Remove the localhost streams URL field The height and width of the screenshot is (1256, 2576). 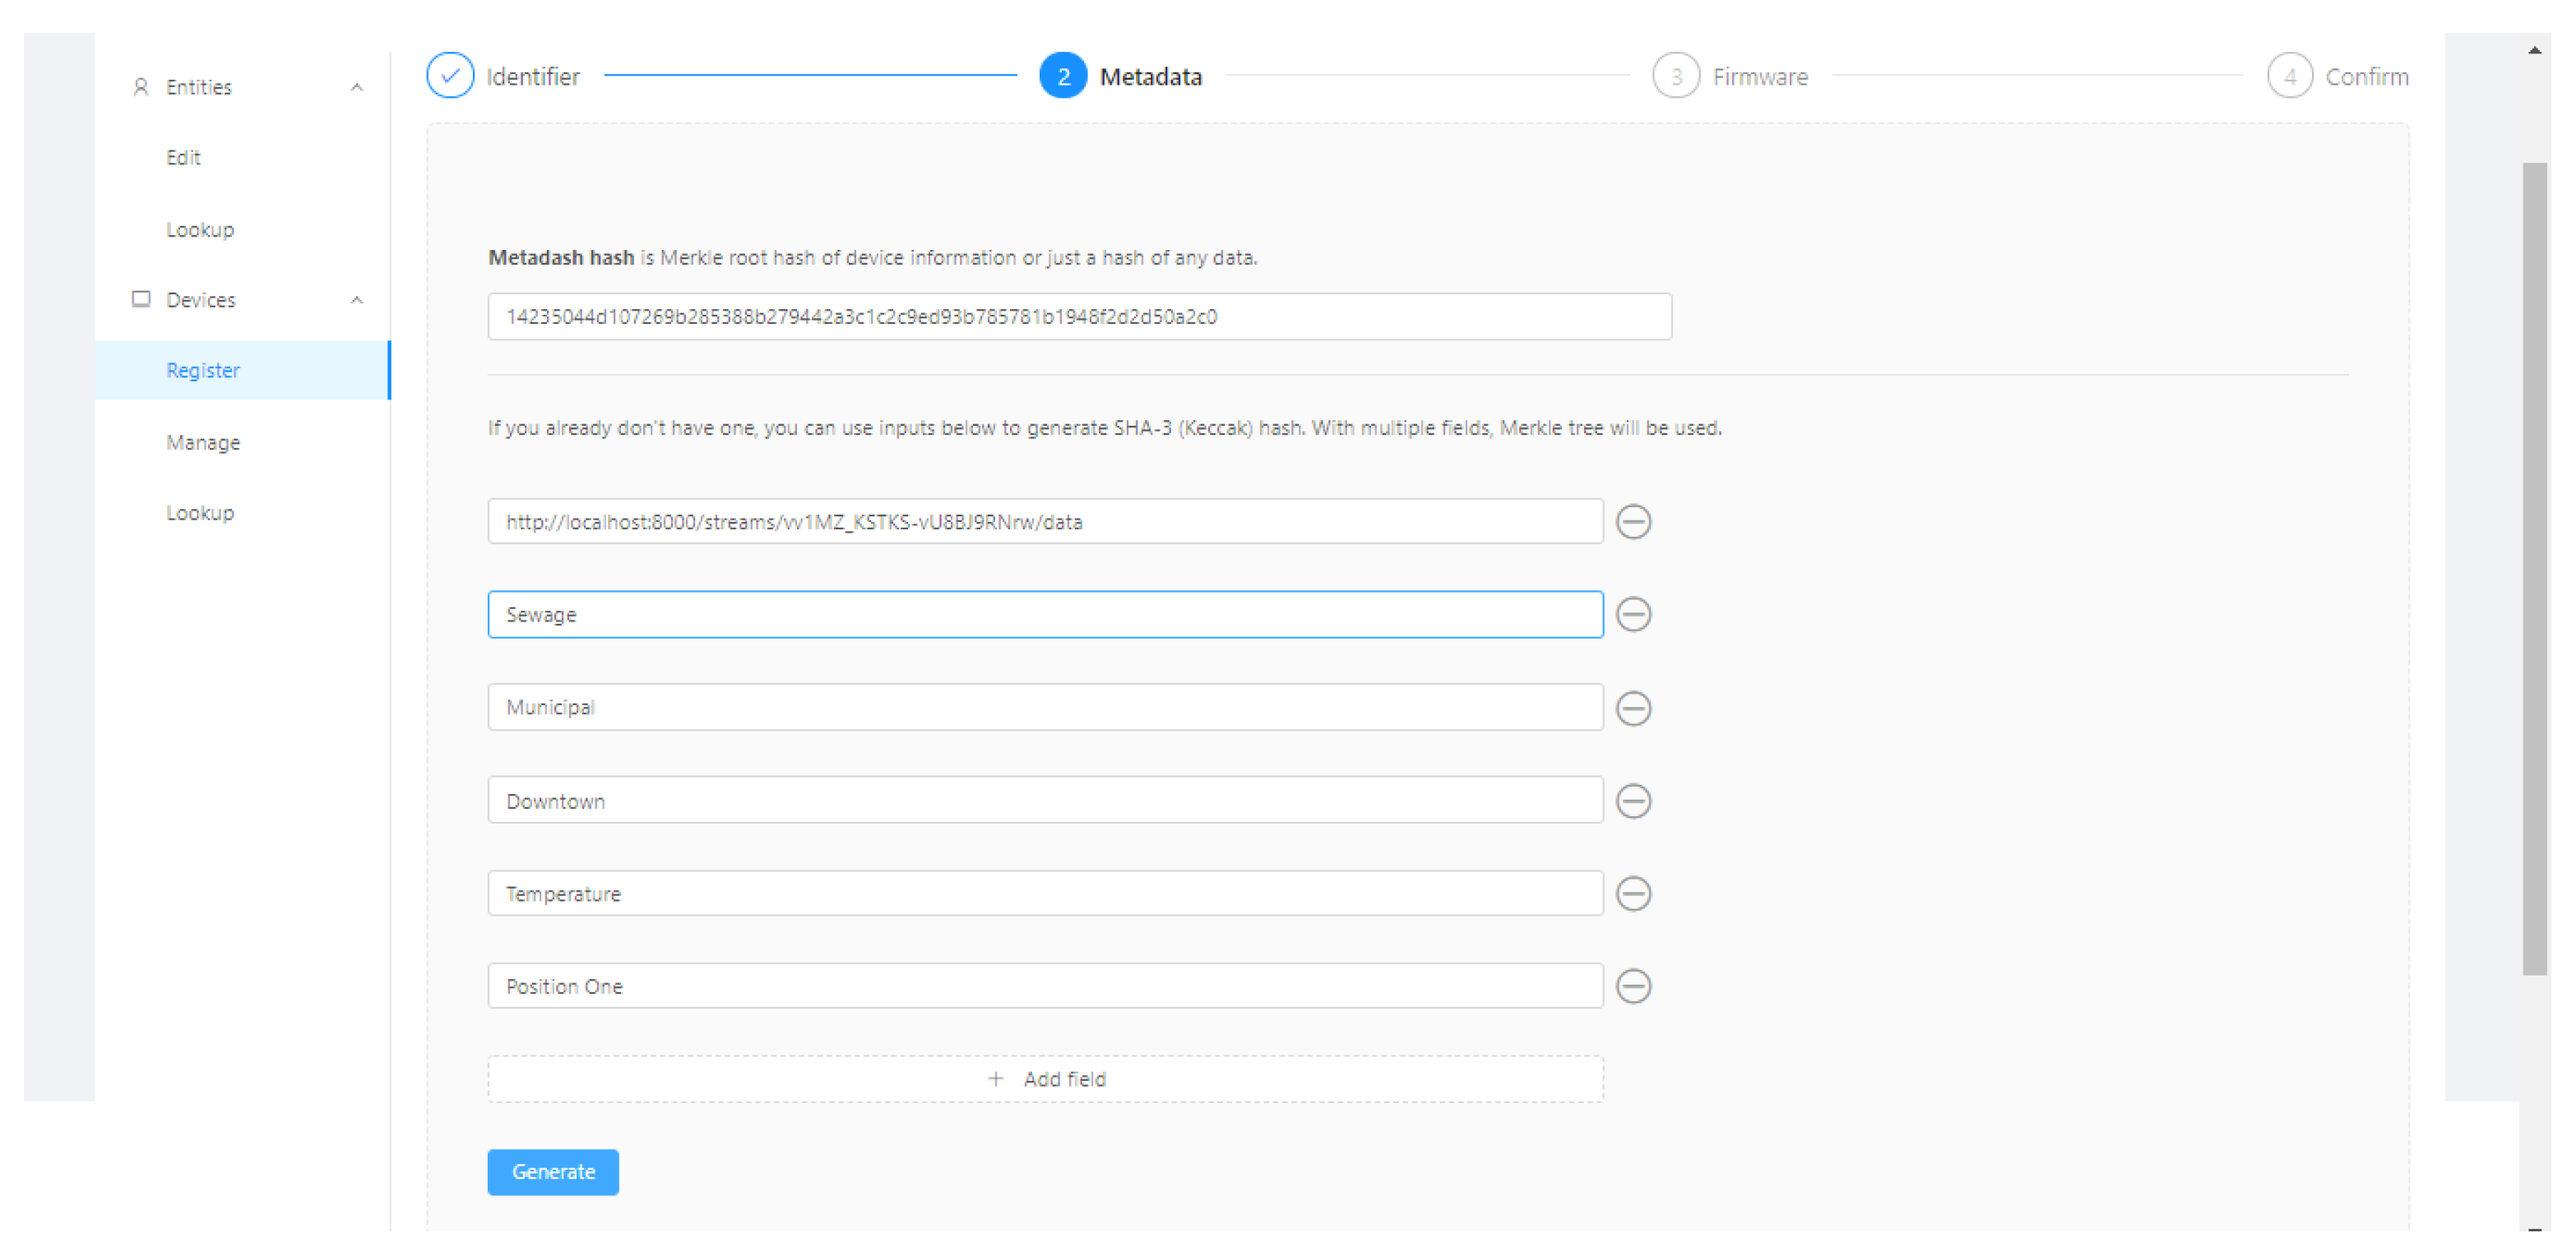[1633, 522]
